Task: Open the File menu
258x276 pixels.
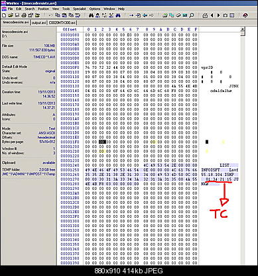Action: pos(11,9)
